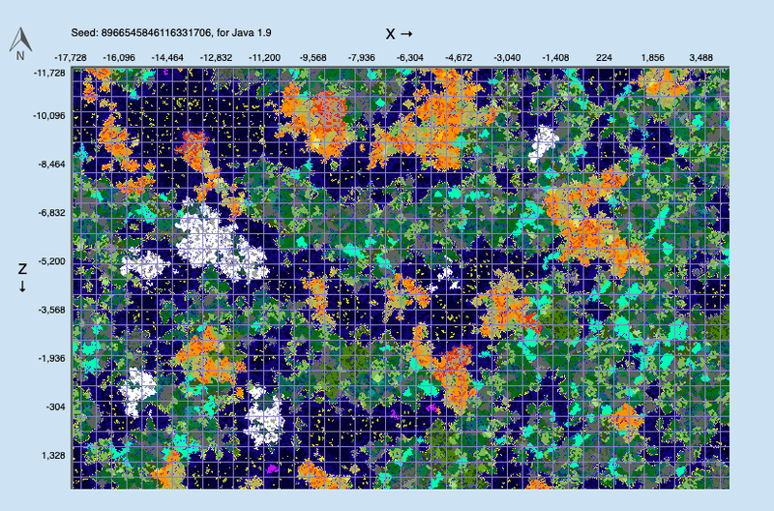Click Z axis value -11,728
This screenshot has height=511, width=774.
pos(49,73)
